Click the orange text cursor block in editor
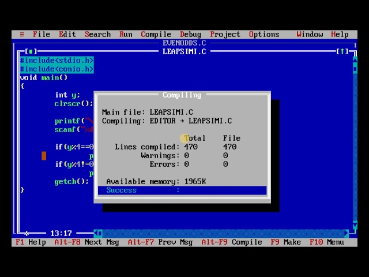This screenshot has height=277, width=369. click(x=44, y=156)
